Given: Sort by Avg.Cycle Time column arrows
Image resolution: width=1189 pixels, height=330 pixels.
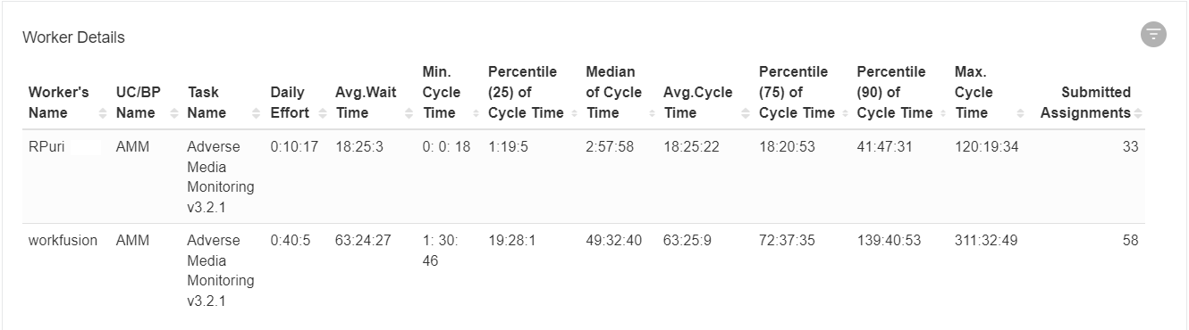Looking at the screenshot, I should pyautogui.click(x=746, y=113).
